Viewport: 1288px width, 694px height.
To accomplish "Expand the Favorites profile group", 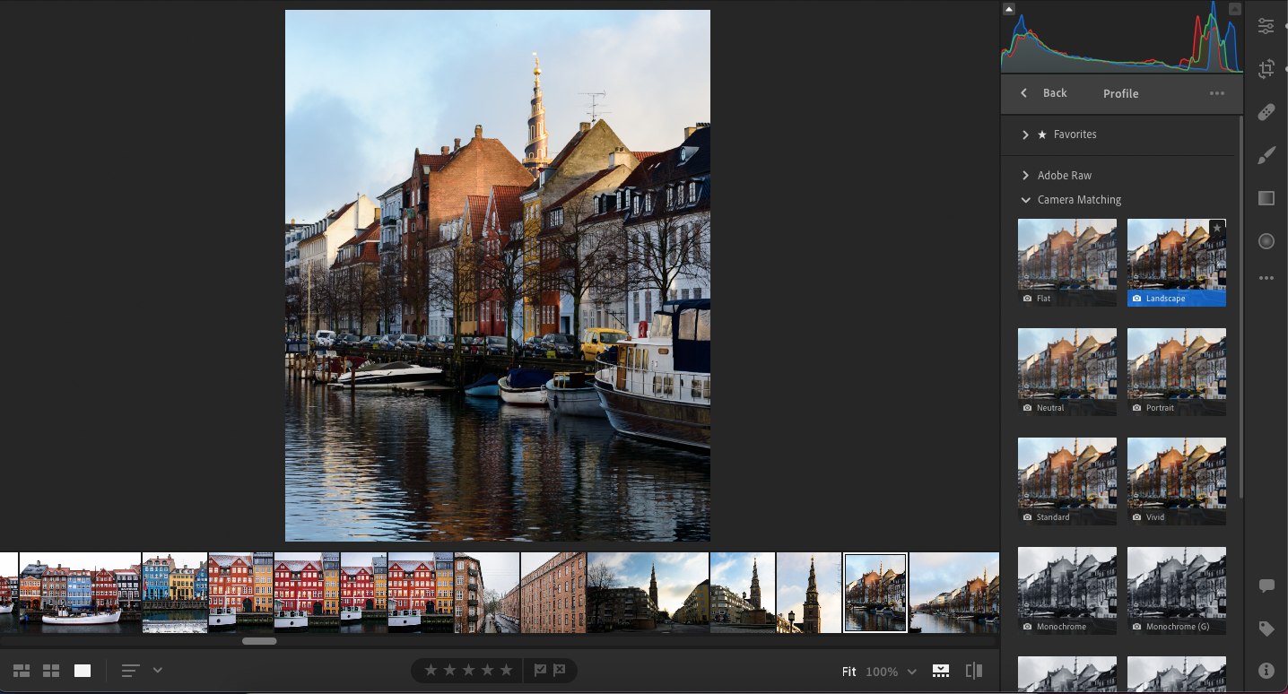I will (1025, 134).
